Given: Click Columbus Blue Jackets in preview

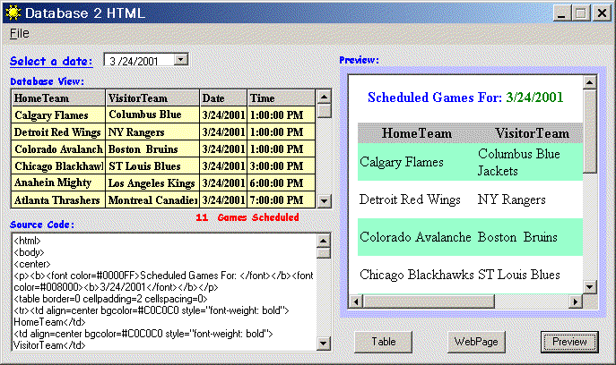Looking at the screenshot, I should pyautogui.click(x=518, y=162).
